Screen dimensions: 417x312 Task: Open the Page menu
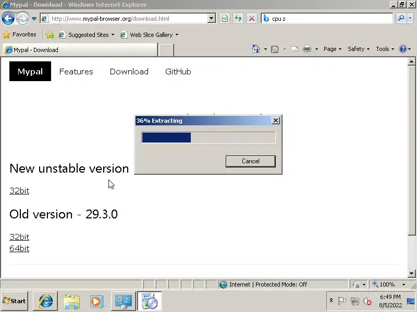click(x=333, y=49)
